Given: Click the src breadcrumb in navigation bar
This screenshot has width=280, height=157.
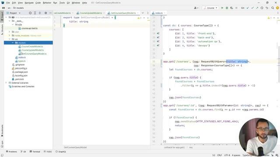Looking at the screenshot, I should click(x=9, y=8).
